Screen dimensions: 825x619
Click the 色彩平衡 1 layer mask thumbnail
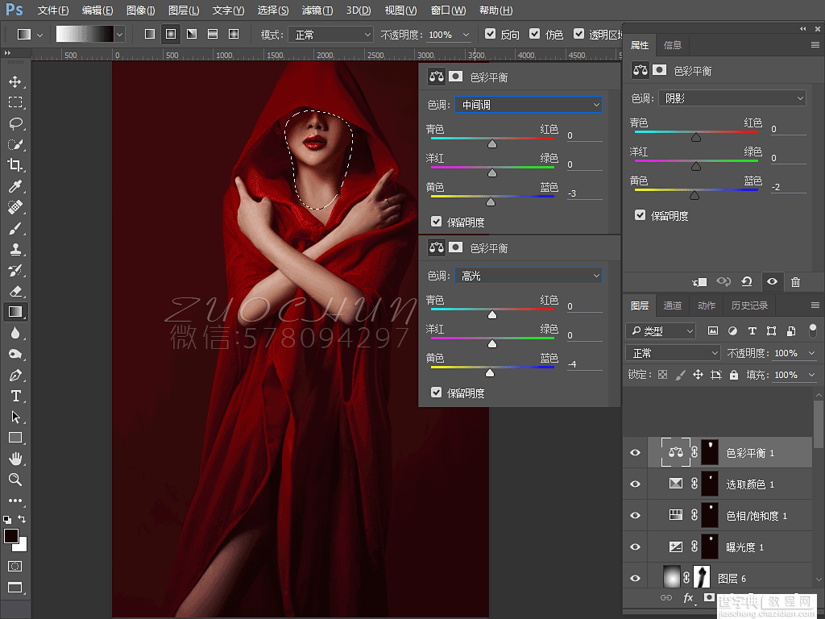point(710,453)
